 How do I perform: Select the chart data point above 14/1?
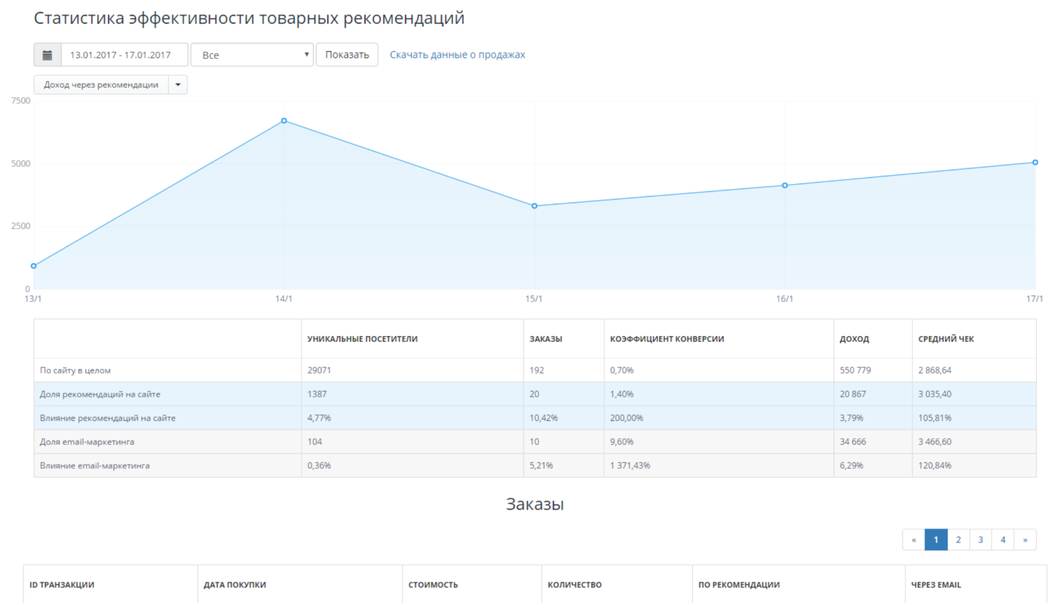(x=284, y=120)
